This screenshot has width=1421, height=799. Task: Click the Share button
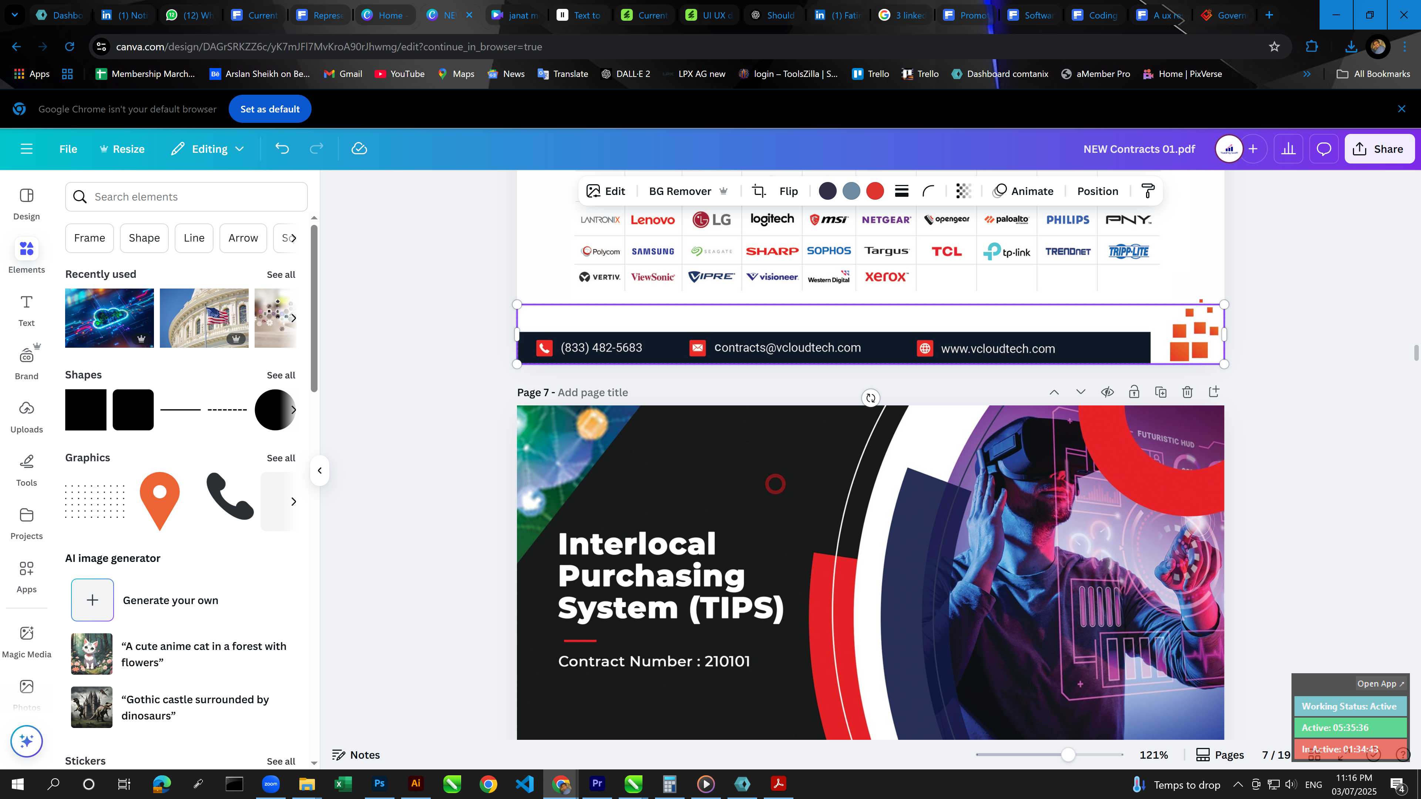(1379, 149)
